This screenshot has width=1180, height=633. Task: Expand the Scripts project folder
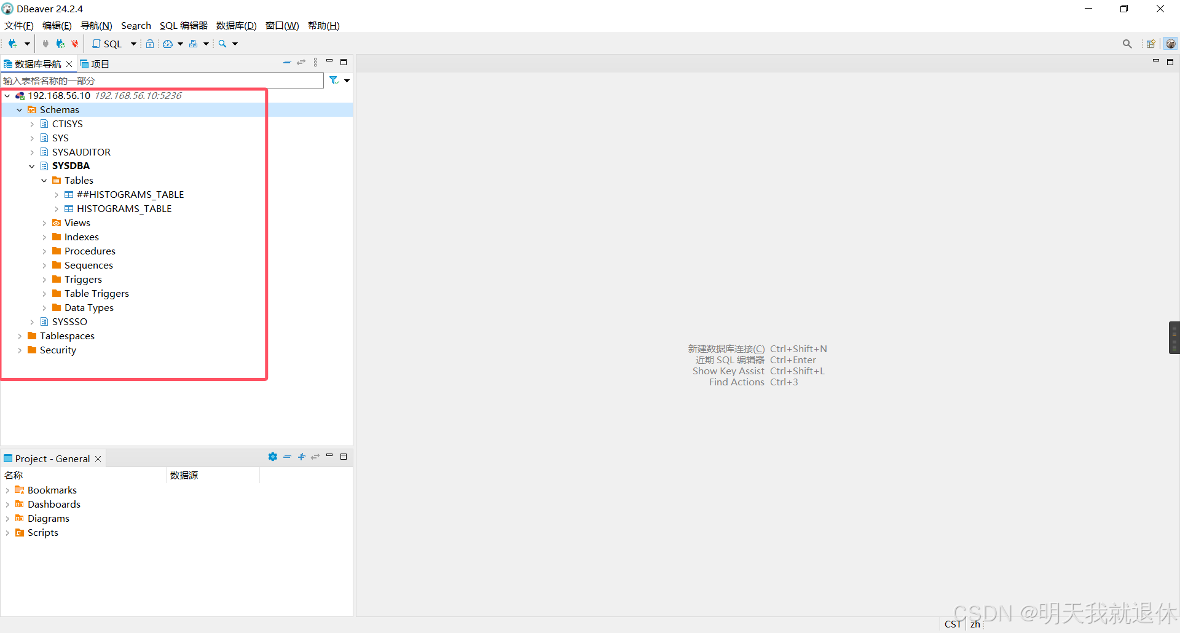[x=7, y=533]
